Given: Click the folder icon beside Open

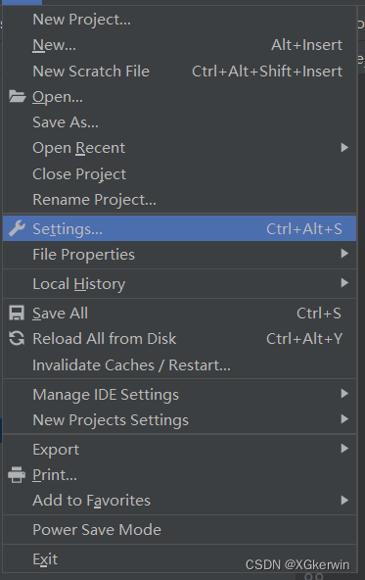Looking at the screenshot, I should pos(17,97).
